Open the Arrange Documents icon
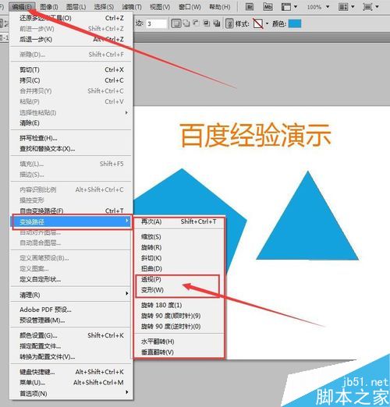The height and width of the screenshot is (407, 390). pos(343,7)
